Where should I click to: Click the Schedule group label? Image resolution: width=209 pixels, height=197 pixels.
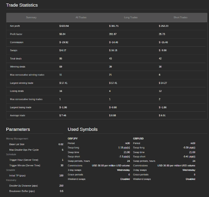pyautogui.click(x=11, y=155)
